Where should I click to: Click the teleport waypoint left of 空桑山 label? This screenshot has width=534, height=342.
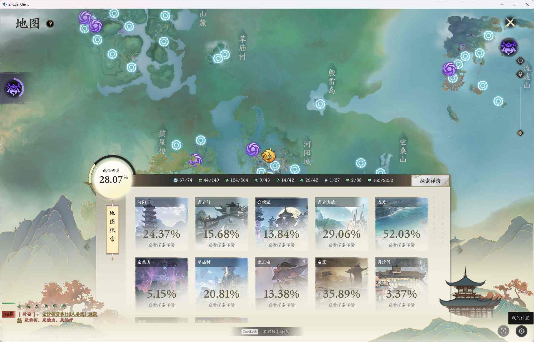click(x=361, y=163)
